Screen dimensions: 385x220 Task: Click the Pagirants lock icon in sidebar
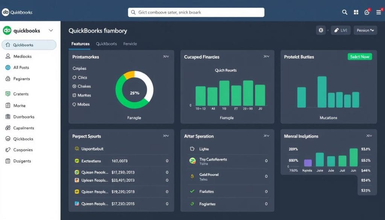pos(8,79)
